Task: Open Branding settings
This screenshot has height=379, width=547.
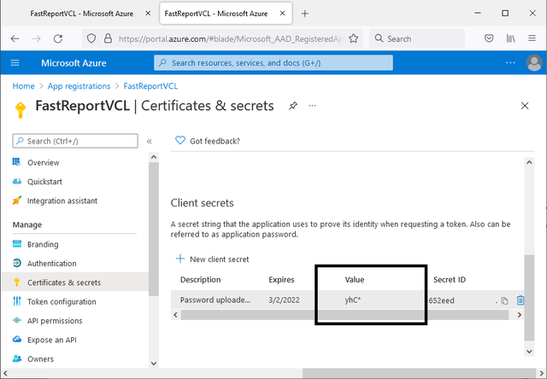Action: [43, 244]
